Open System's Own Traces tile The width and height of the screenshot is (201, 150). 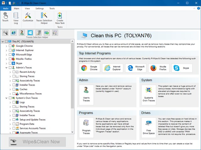[149, 95]
